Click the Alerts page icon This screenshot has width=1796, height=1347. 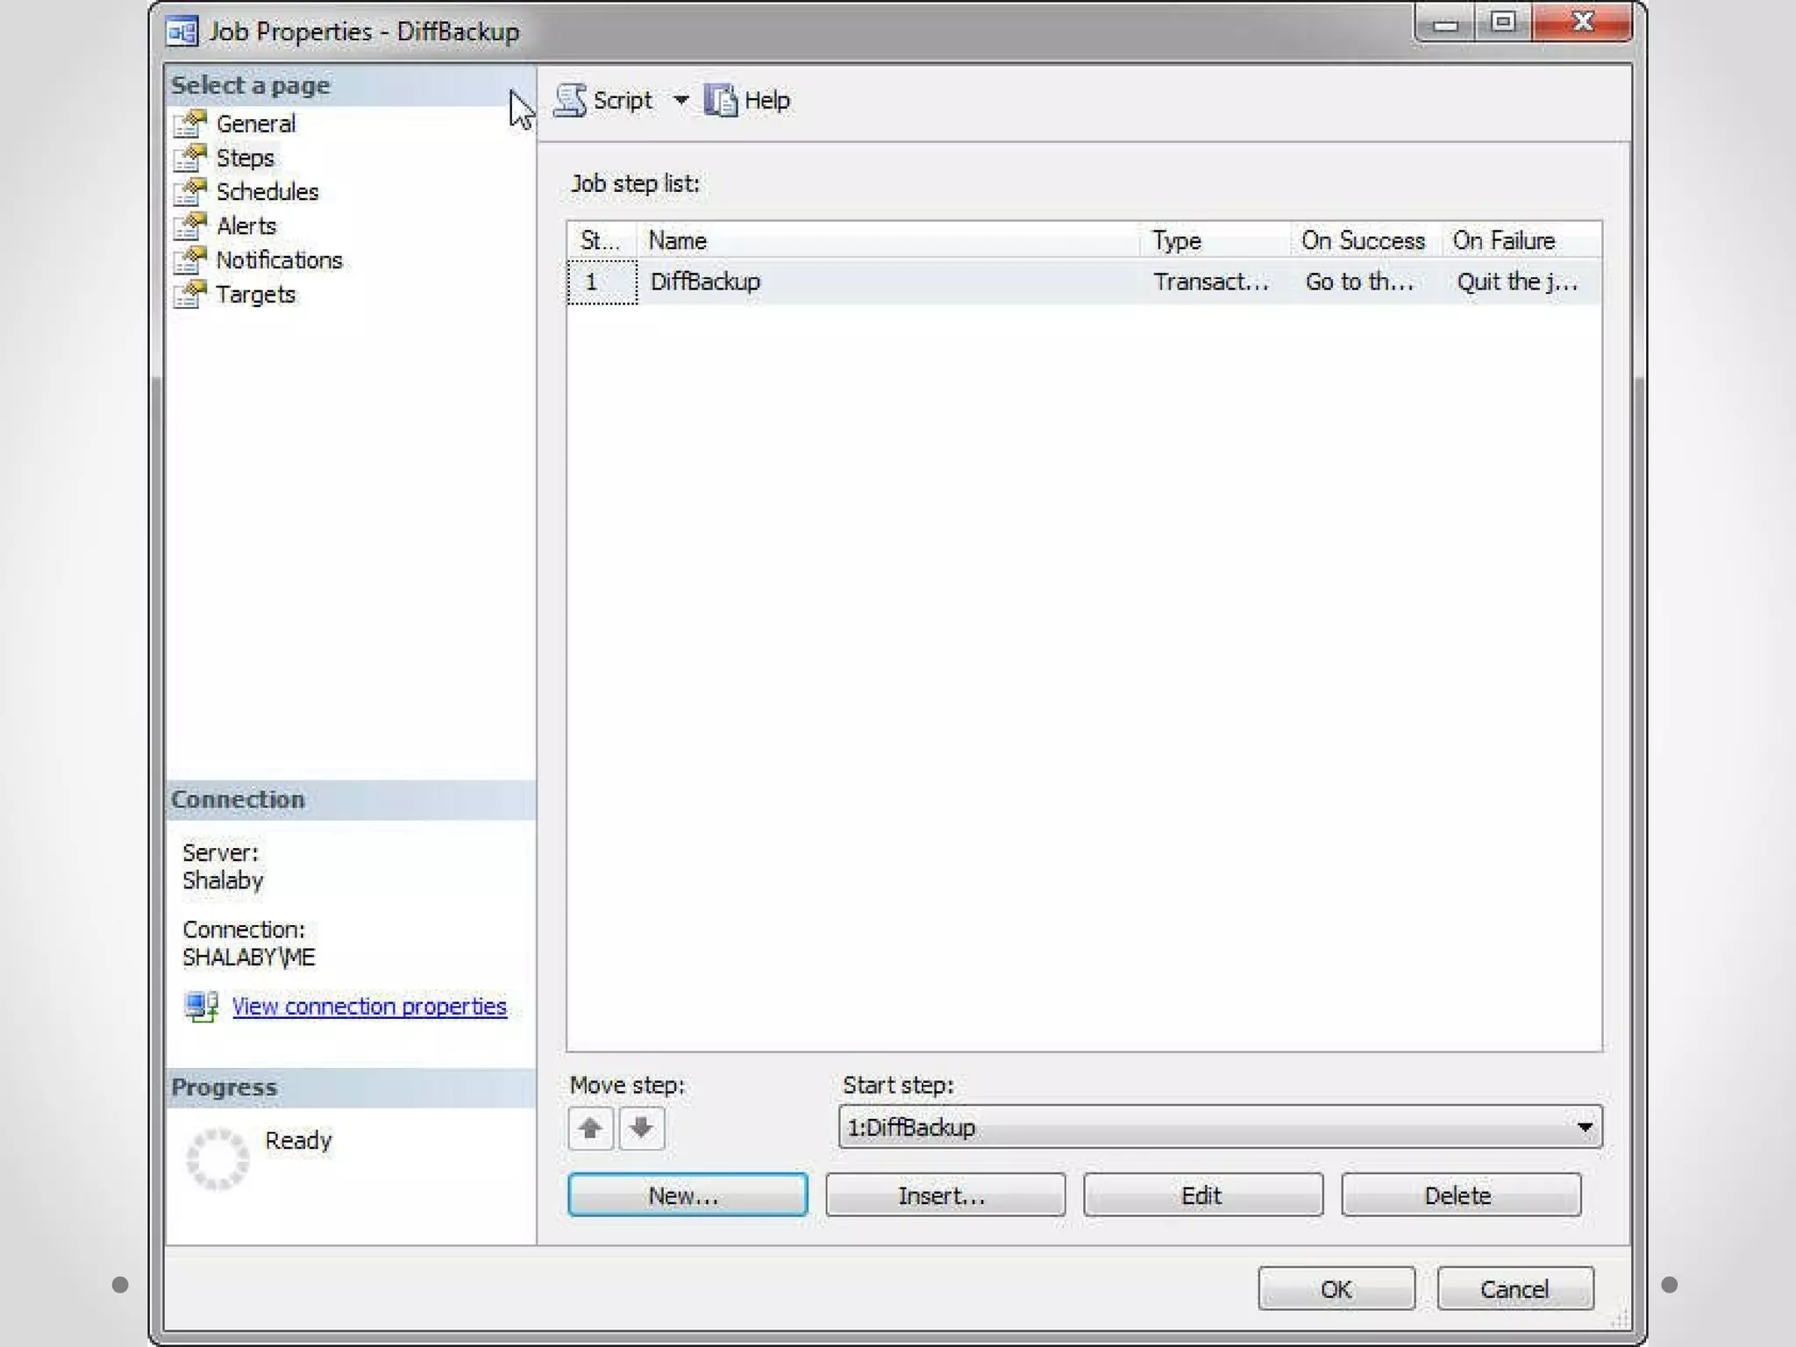(190, 226)
